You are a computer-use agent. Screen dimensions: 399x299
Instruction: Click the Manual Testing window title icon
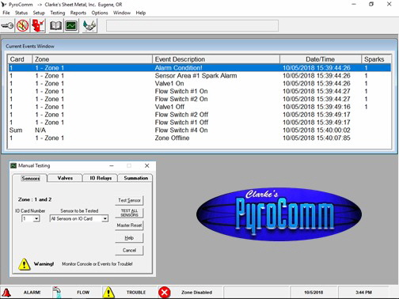click(x=13, y=165)
